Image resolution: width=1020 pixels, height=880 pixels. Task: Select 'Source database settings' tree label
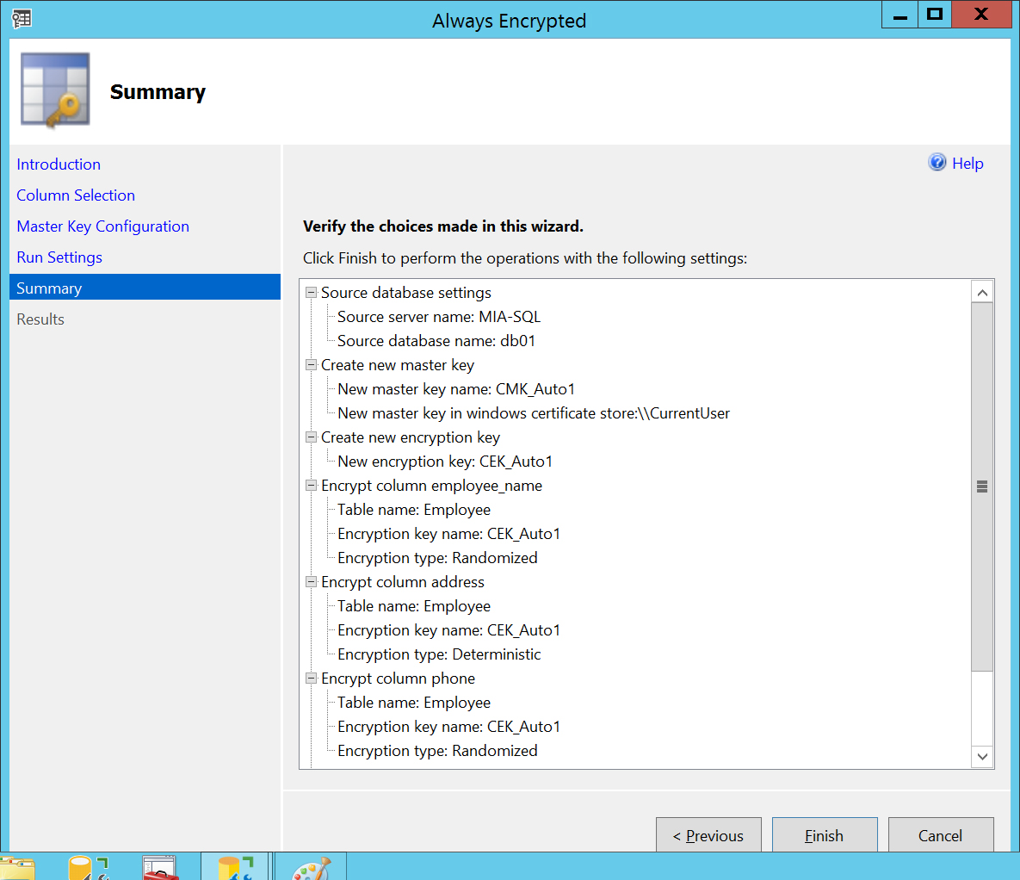pos(406,293)
